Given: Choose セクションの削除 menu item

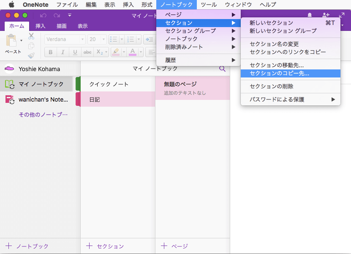Looking at the screenshot, I should click(x=291, y=86).
